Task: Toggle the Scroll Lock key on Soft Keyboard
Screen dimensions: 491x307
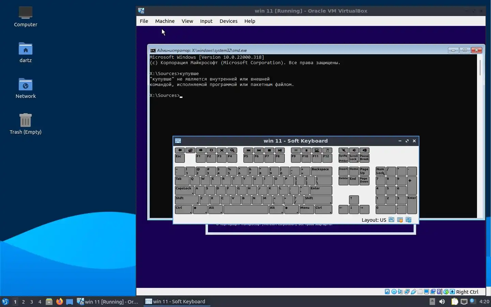Action: 354,158
